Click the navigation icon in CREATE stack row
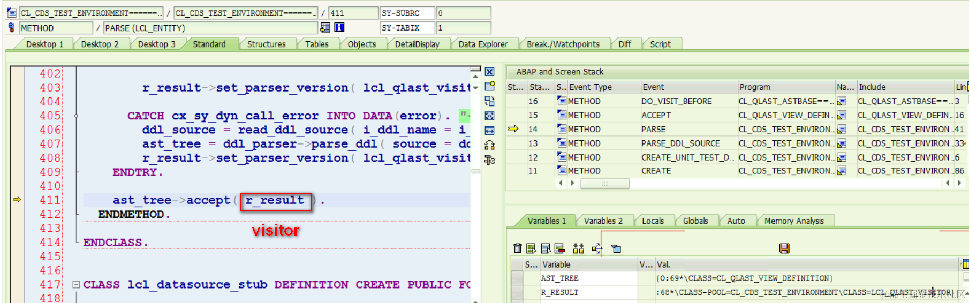969x303 pixels. 842,171
